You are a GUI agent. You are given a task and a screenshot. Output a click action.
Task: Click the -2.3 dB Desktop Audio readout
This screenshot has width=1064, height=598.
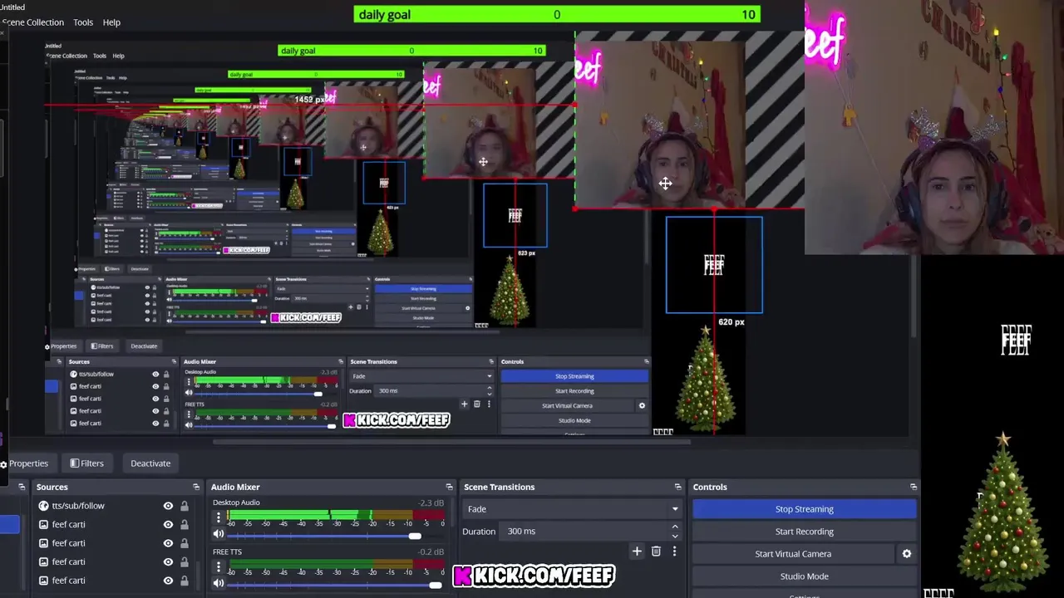click(x=431, y=502)
